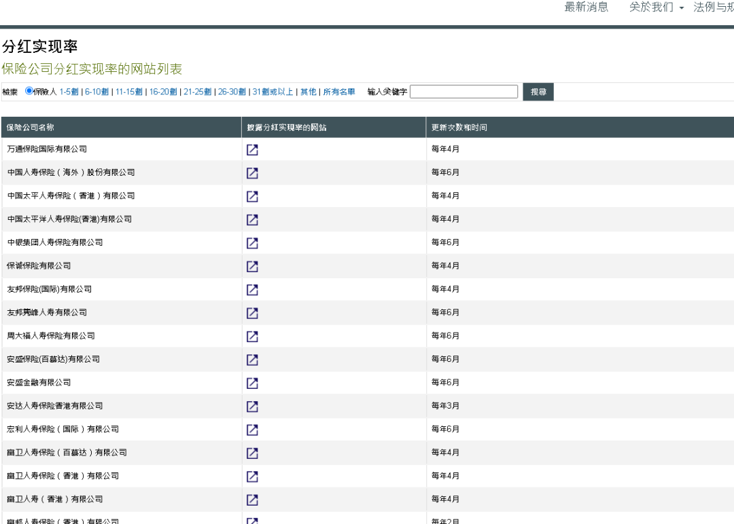
Task: Open the website icon for 保诚保险有限公司
Action: pyautogui.click(x=252, y=267)
